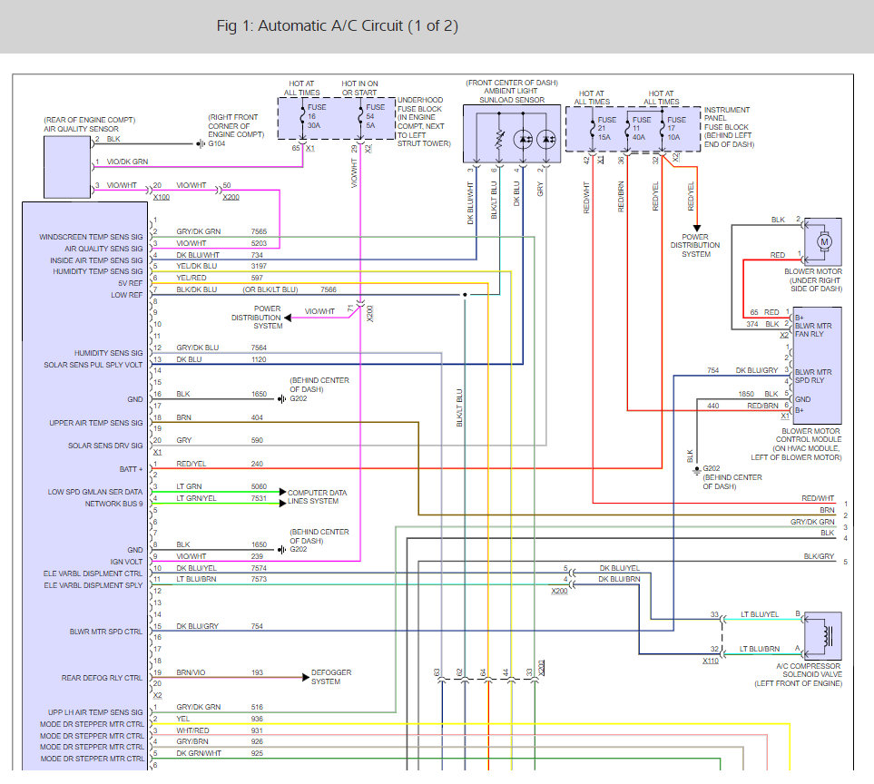Click the BLWR MTR FAN RLY label
This screenshot has height=784, width=874.
click(x=813, y=330)
